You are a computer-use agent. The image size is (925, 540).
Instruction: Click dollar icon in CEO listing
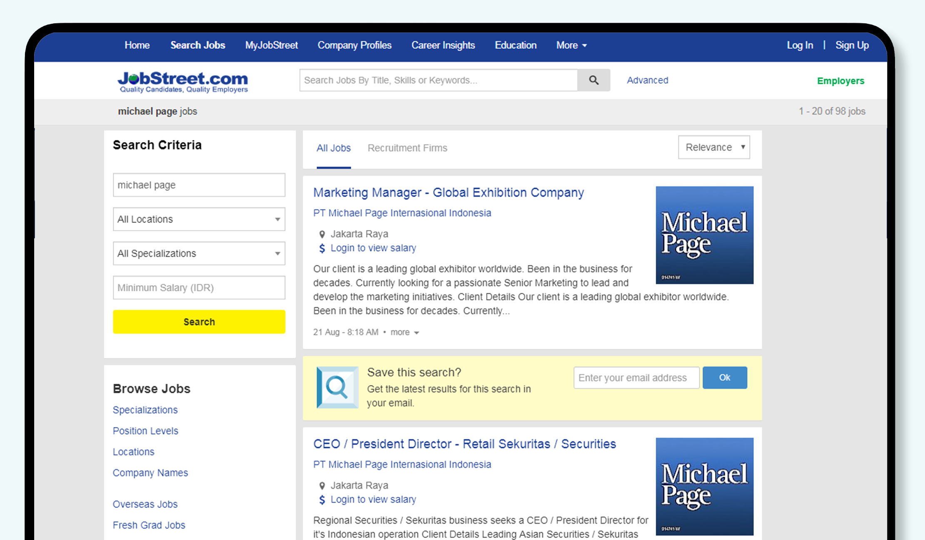pyautogui.click(x=322, y=500)
